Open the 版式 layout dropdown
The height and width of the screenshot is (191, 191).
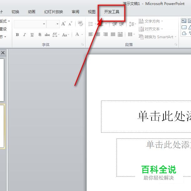tap(5, 21)
